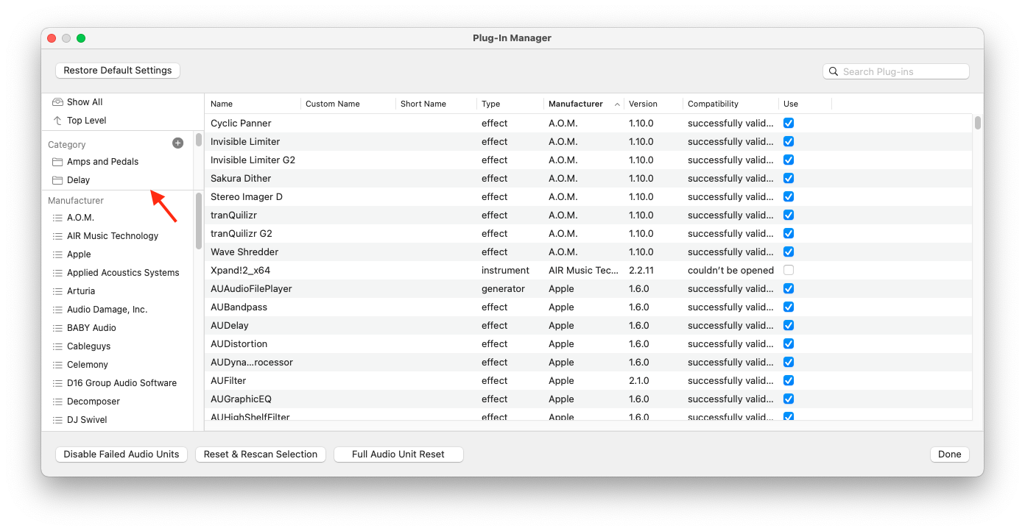
Task: Click the Done button
Action: pos(950,455)
